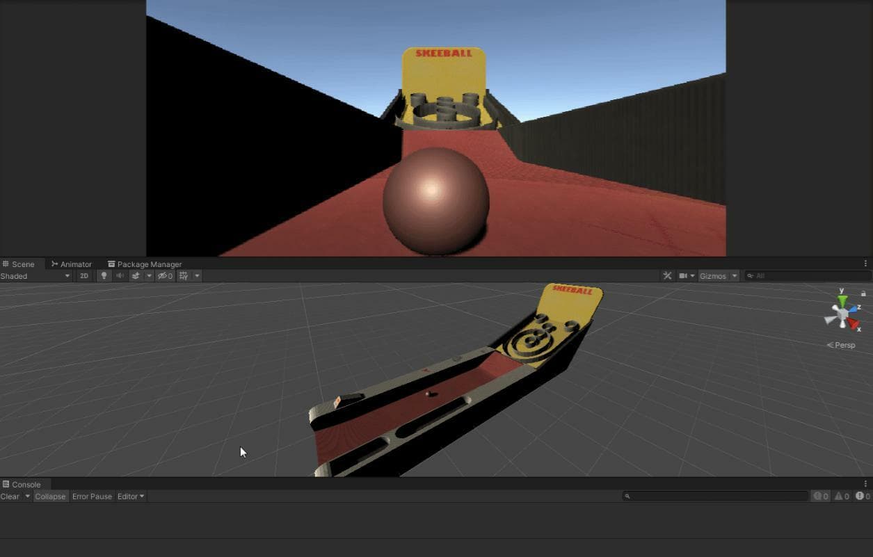Viewport: 873px width, 557px height.
Task: Toggle scene lighting with the lightbulb icon
Action: tap(104, 276)
